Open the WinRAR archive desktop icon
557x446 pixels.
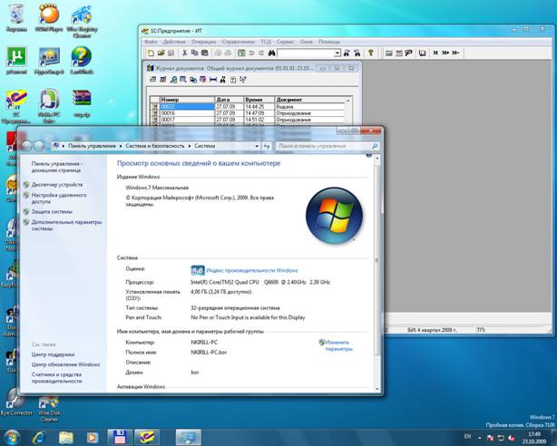(82, 103)
